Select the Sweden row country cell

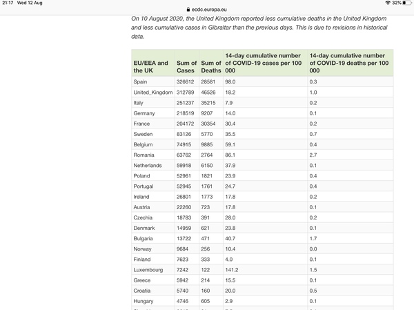153,134
